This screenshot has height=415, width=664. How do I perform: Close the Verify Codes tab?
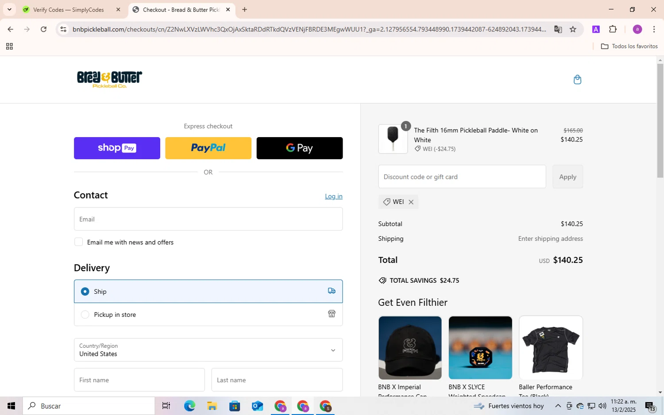coord(118,9)
